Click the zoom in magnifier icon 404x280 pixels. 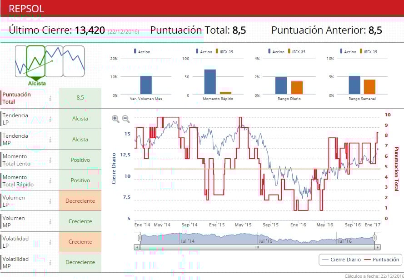[115, 119]
